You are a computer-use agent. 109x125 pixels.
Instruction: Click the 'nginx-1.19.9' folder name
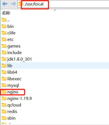20,99
